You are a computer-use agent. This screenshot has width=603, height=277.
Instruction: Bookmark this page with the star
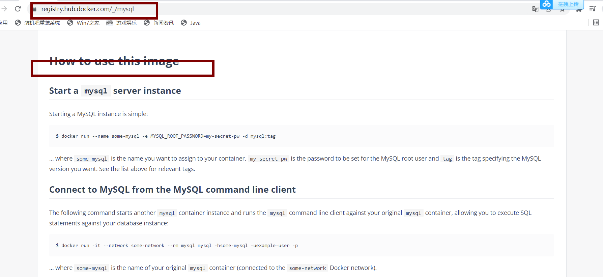562,10
